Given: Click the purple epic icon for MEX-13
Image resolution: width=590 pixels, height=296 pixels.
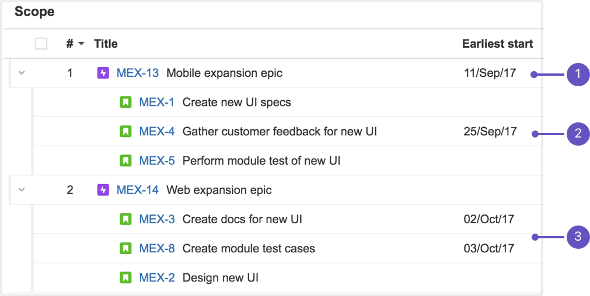Looking at the screenshot, I should pos(103,73).
